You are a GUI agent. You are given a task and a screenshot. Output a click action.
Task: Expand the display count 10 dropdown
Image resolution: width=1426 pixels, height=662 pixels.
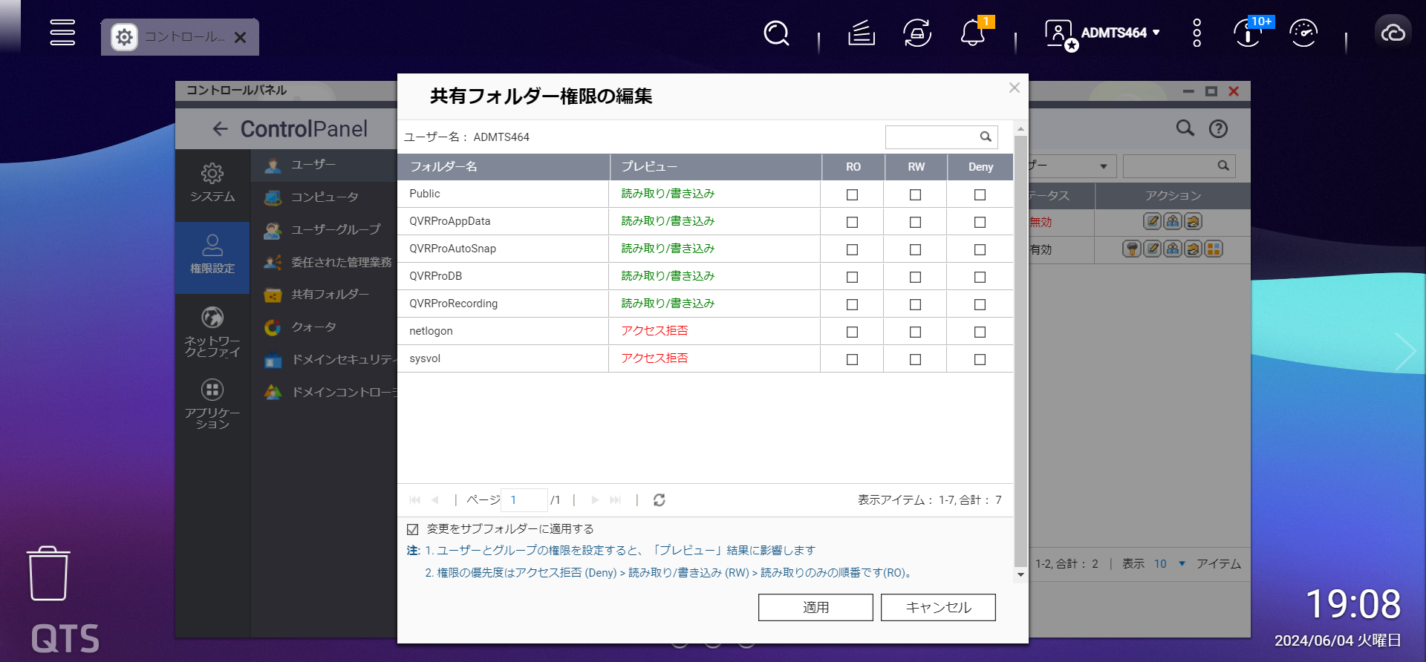[x=1170, y=564]
